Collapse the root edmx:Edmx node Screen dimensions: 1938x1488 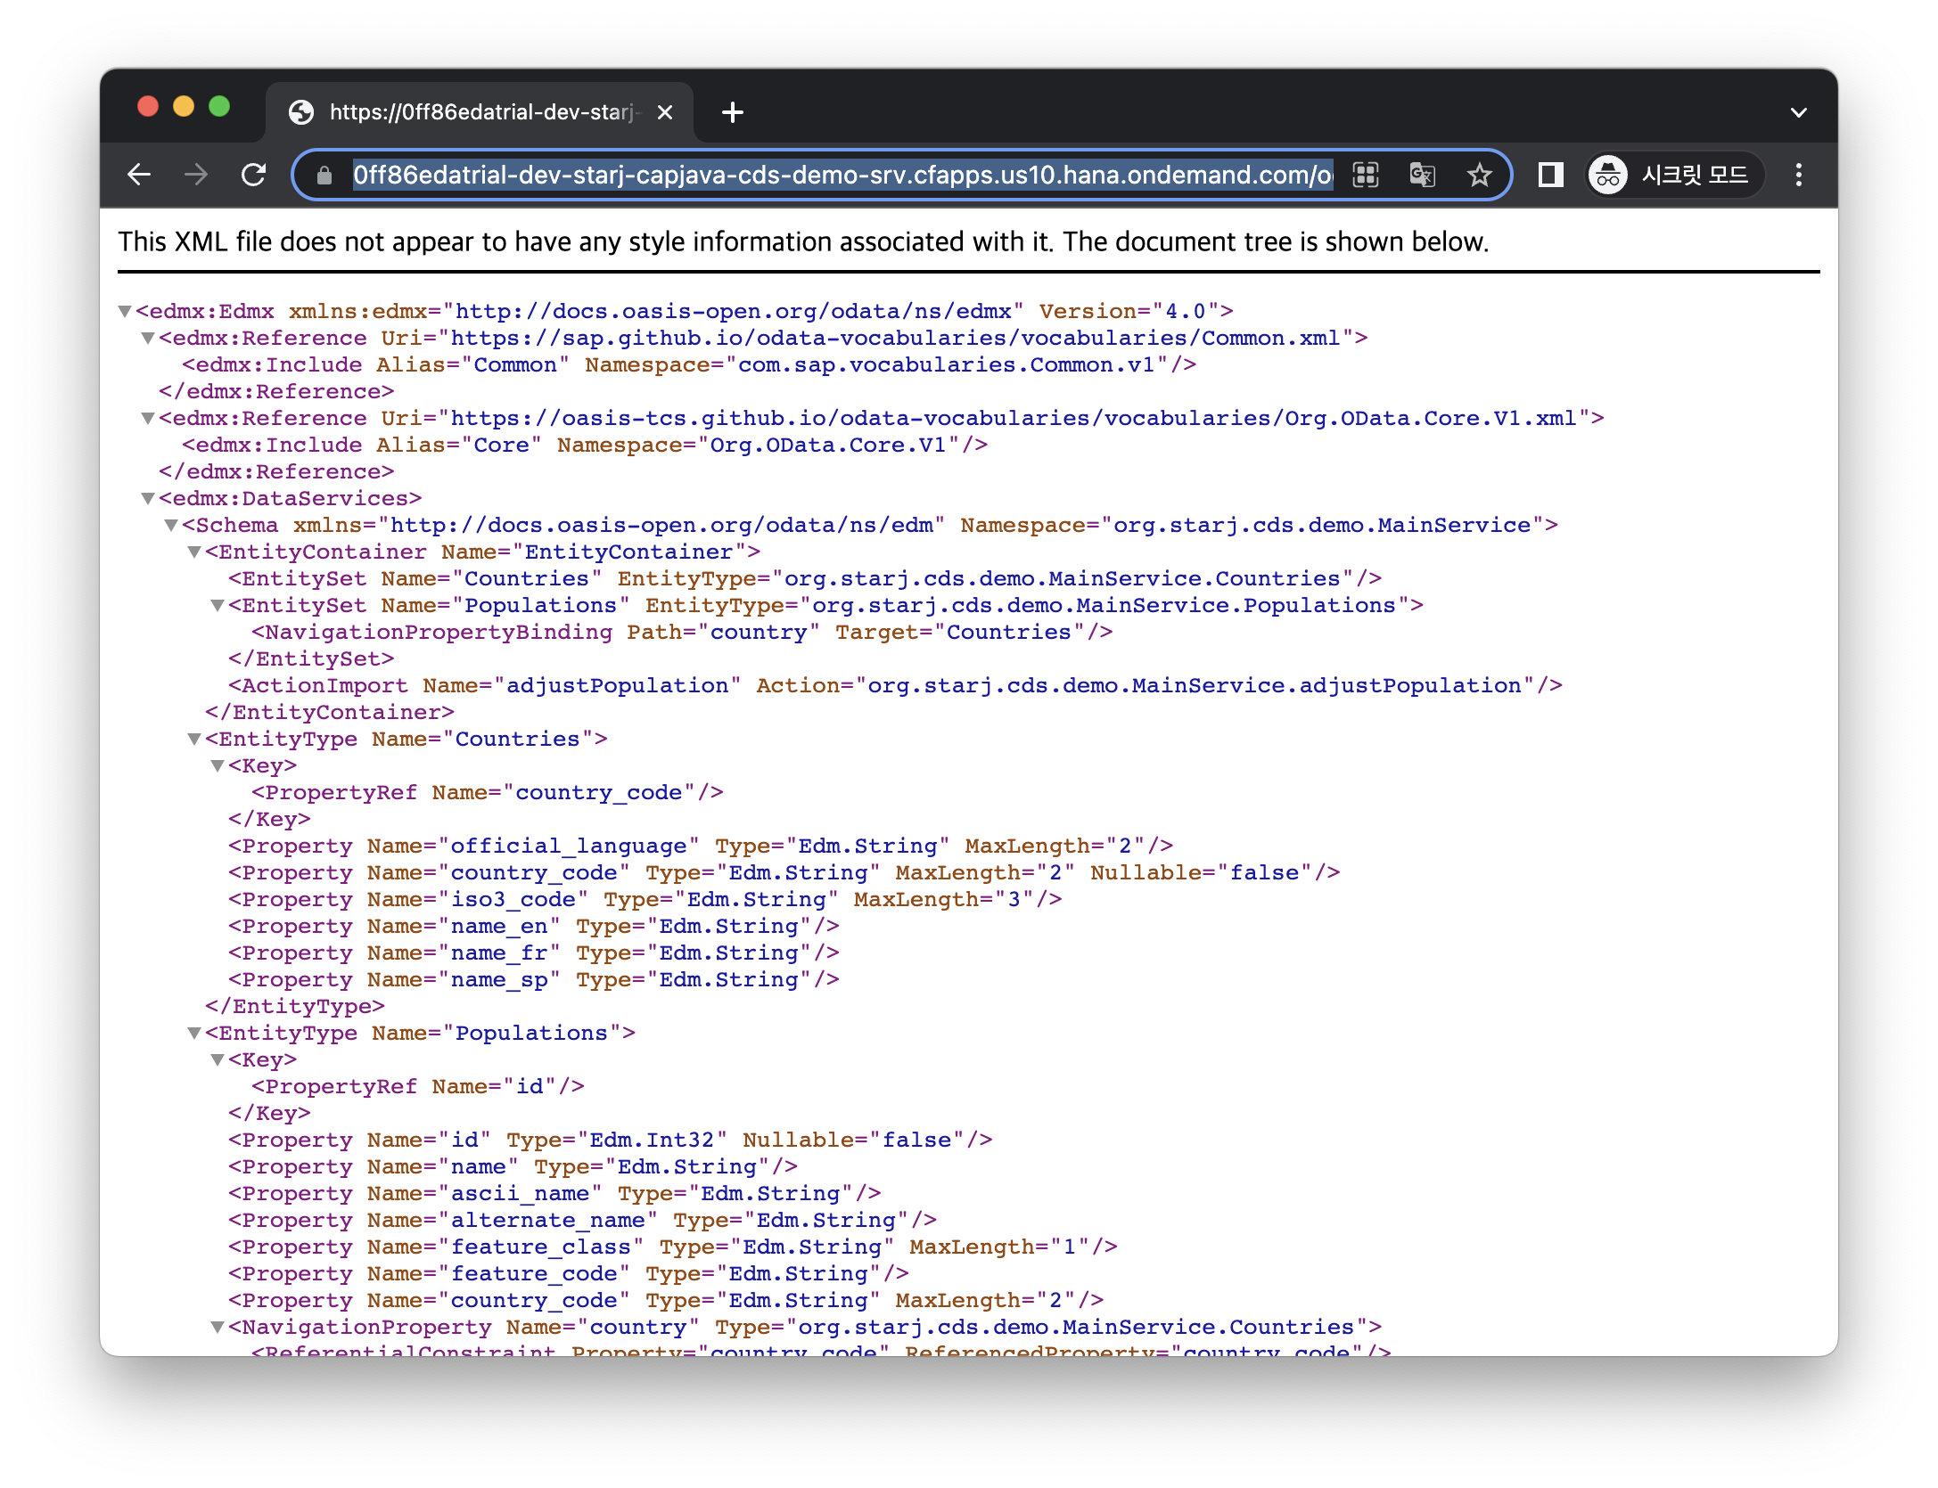pyautogui.click(x=125, y=311)
